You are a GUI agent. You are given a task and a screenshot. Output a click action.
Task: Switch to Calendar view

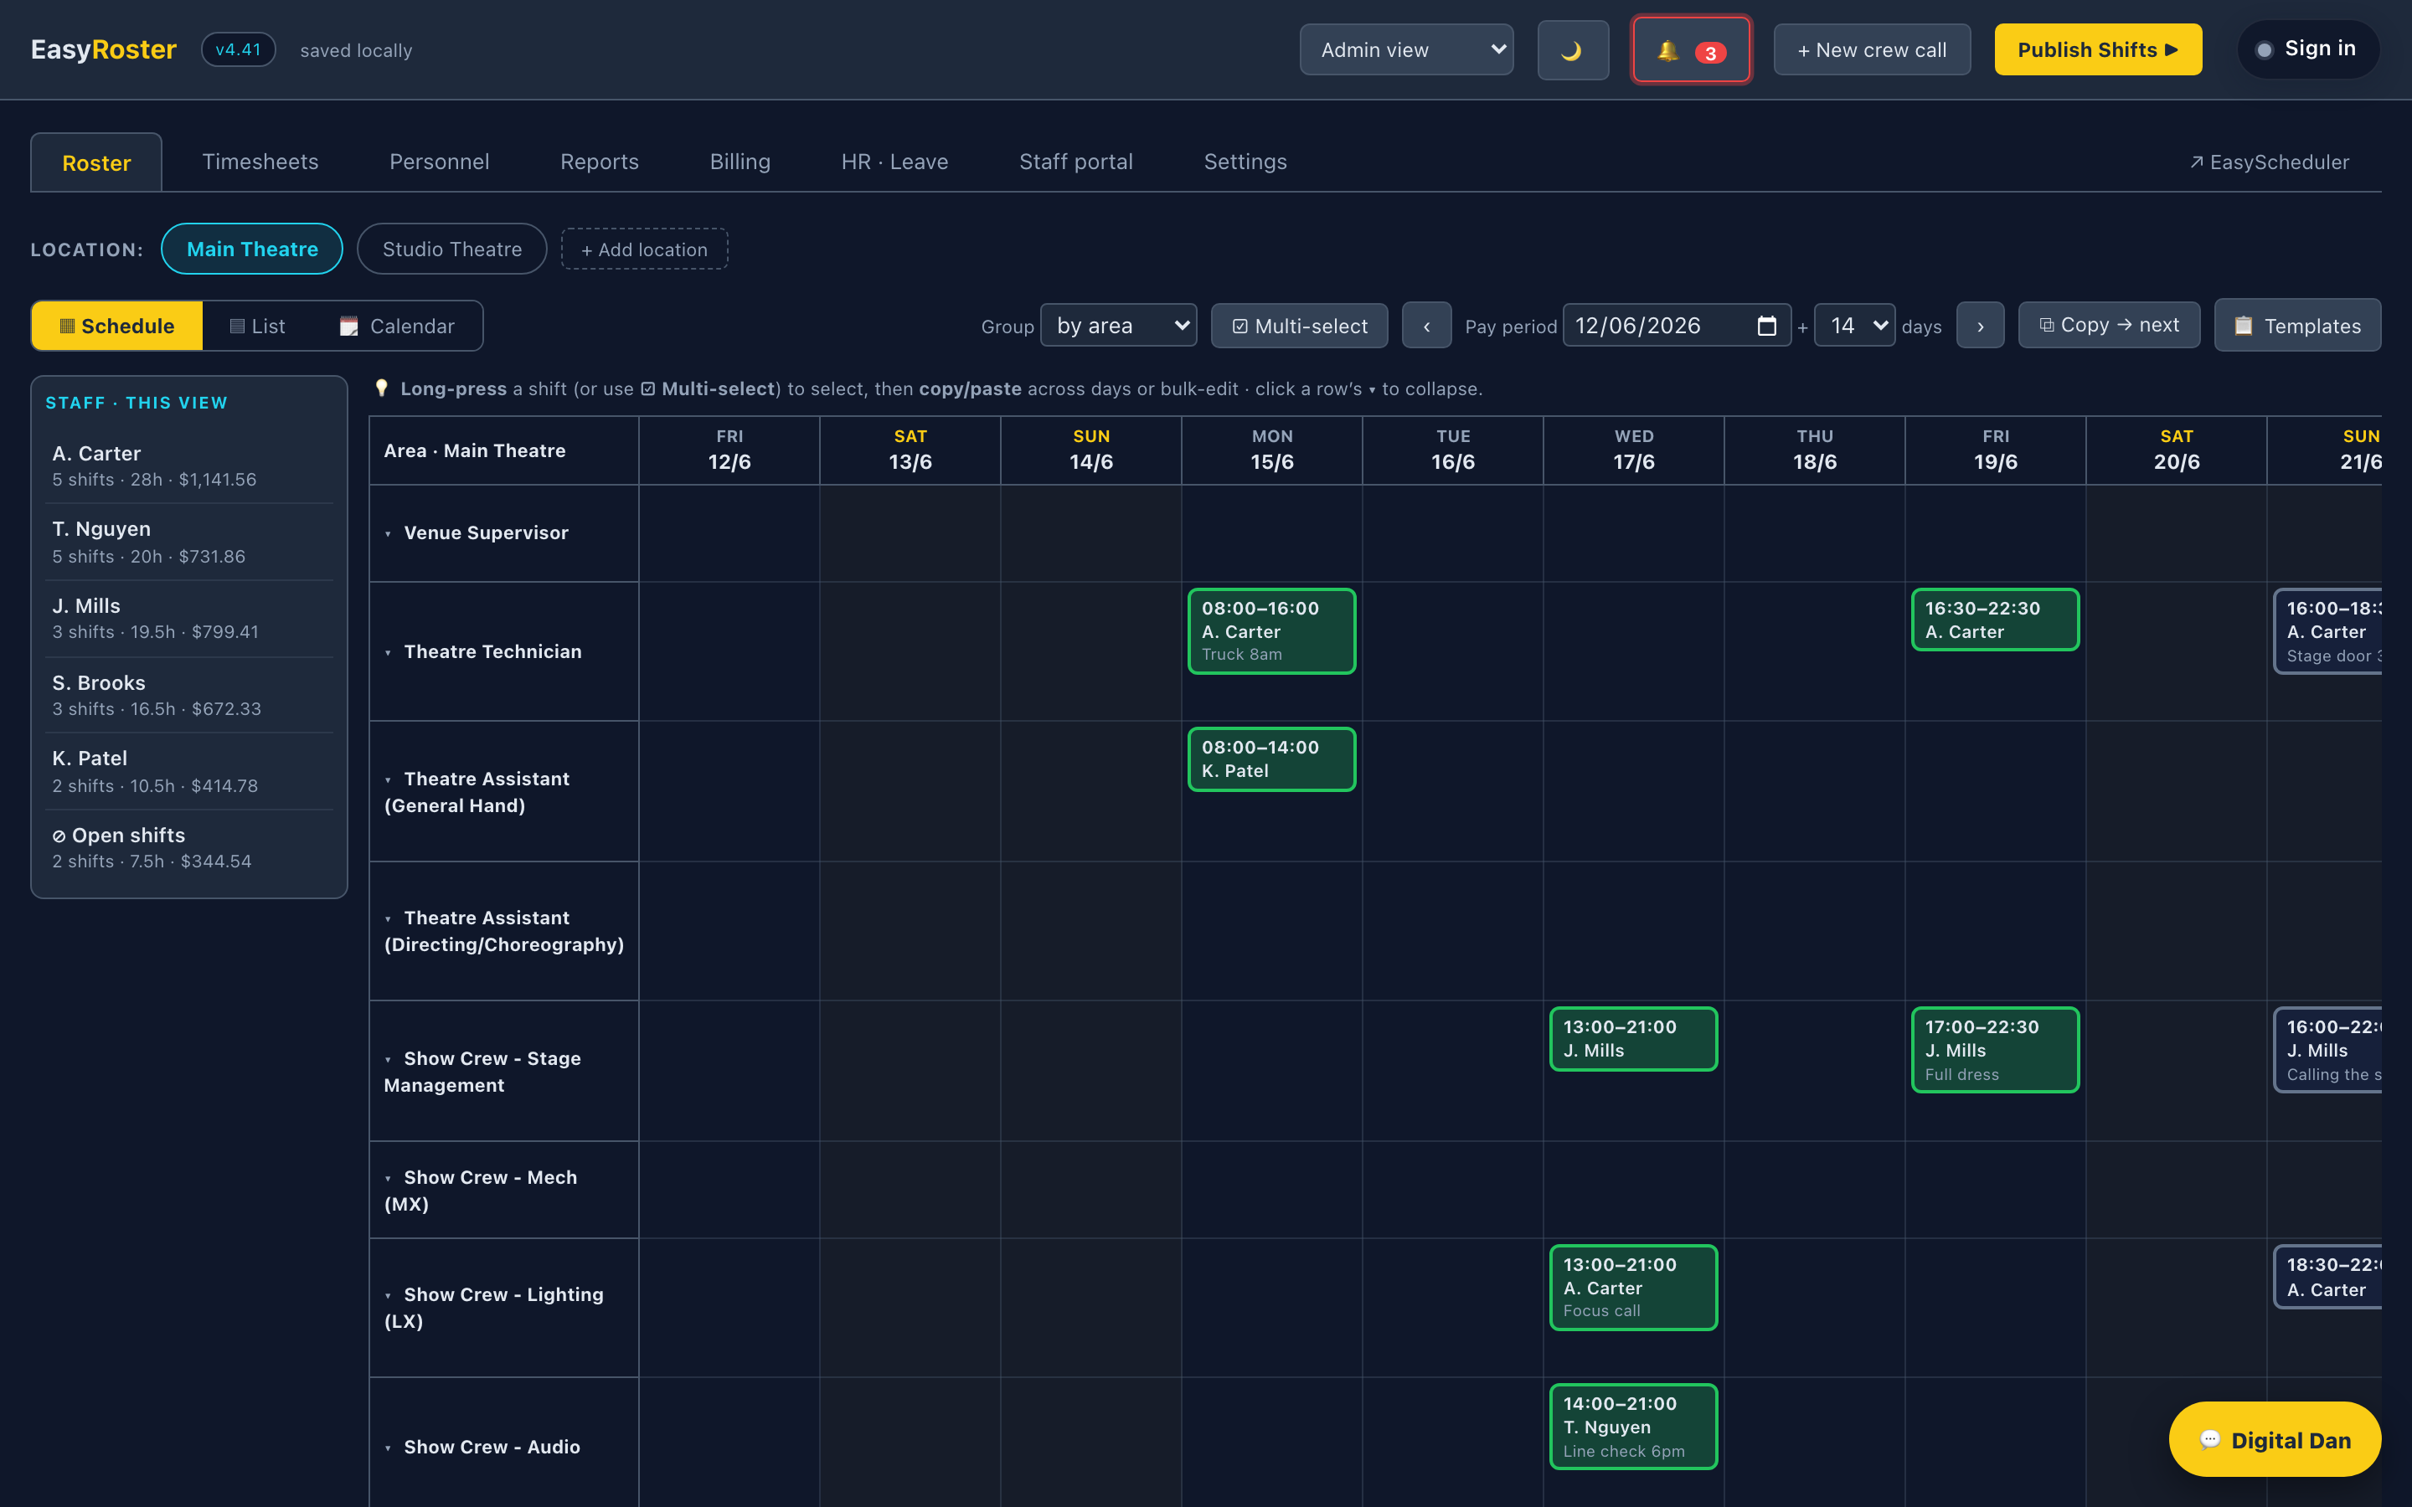point(397,326)
